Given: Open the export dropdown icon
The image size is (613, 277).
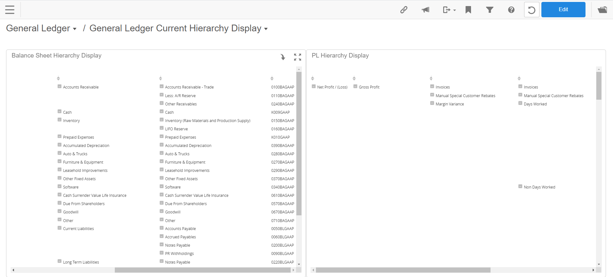Looking at the screenshot, I should 449,10.
